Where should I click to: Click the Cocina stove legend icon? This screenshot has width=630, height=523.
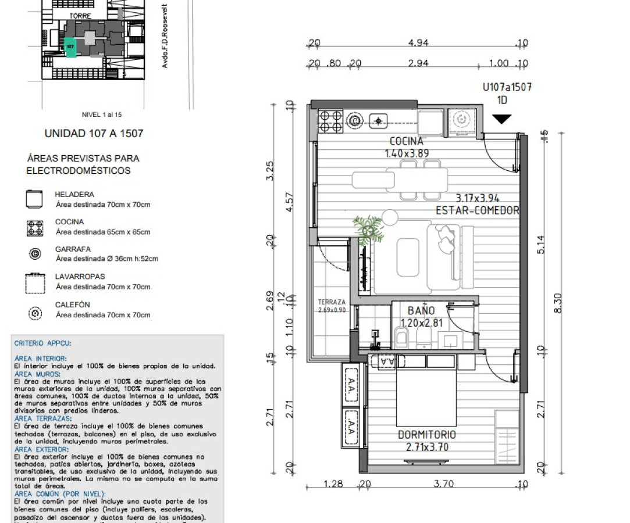[x=35, y=228]
